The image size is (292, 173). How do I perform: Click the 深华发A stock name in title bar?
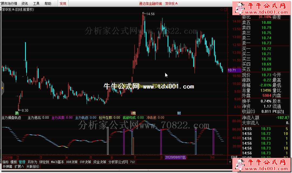171,4
